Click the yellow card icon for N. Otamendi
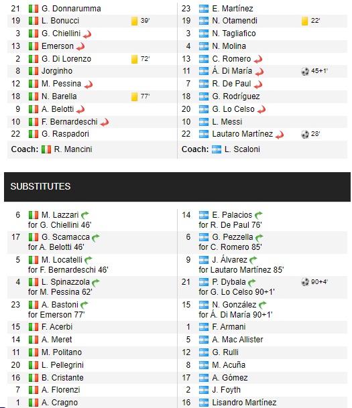 304,21
